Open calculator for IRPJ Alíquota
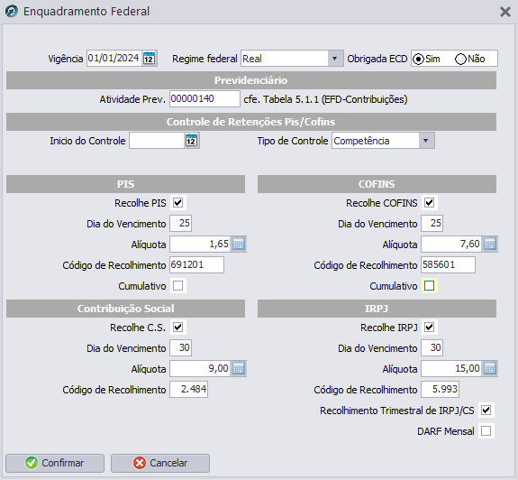The width and height of the screenshot is (518, 480). [490, 368]
